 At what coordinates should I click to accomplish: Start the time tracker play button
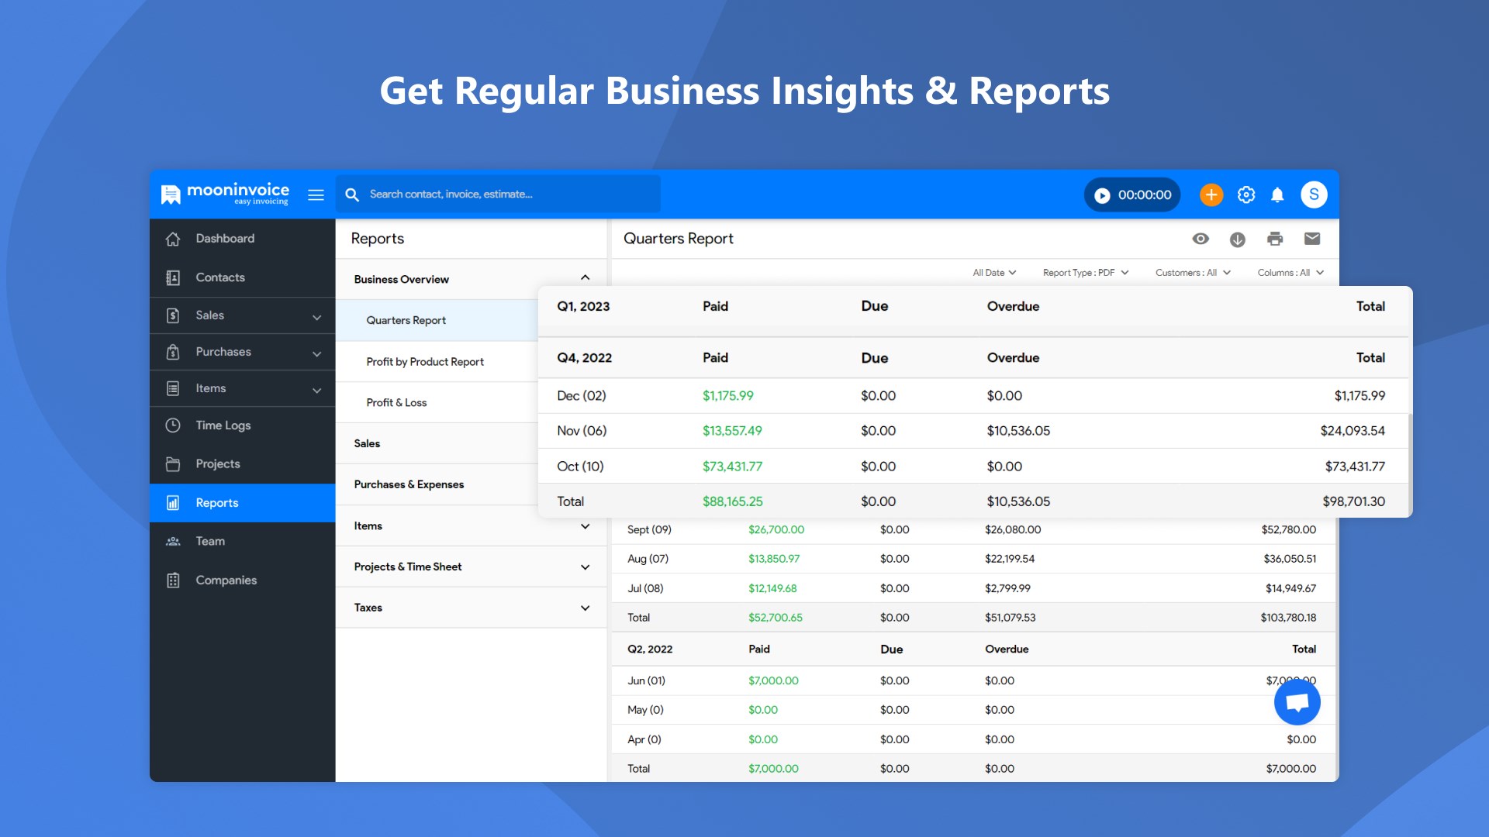pyautogui.click(x=1102, y=195)
